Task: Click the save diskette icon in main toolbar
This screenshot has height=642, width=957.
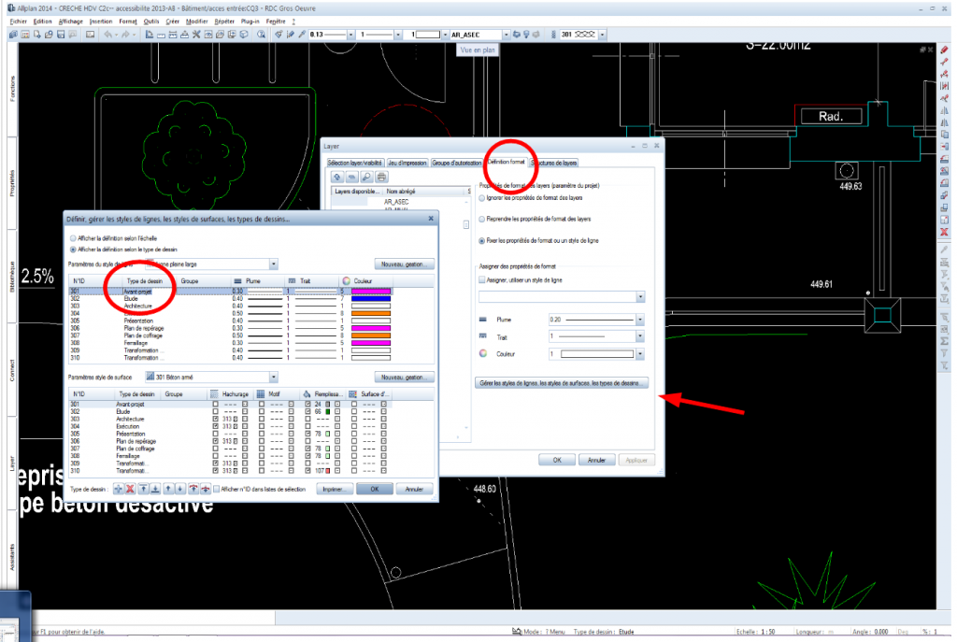Action: (x=61, y=35)
